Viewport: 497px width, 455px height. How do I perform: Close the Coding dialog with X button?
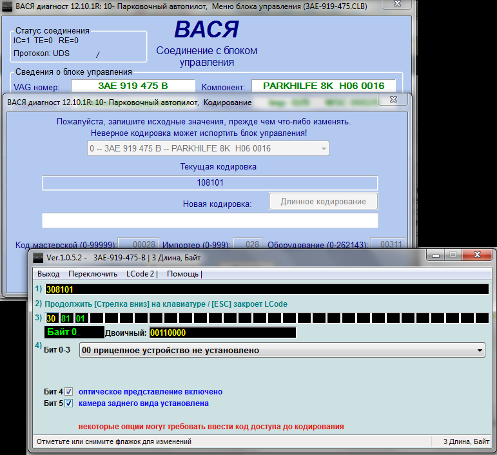point(391,101)
